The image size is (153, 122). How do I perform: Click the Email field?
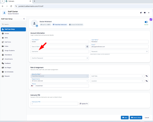pos(119,47)
